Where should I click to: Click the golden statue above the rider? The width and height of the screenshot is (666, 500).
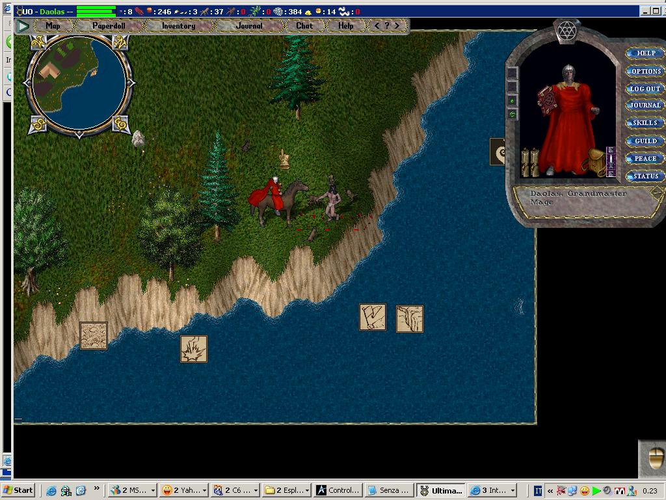point(284,160)
